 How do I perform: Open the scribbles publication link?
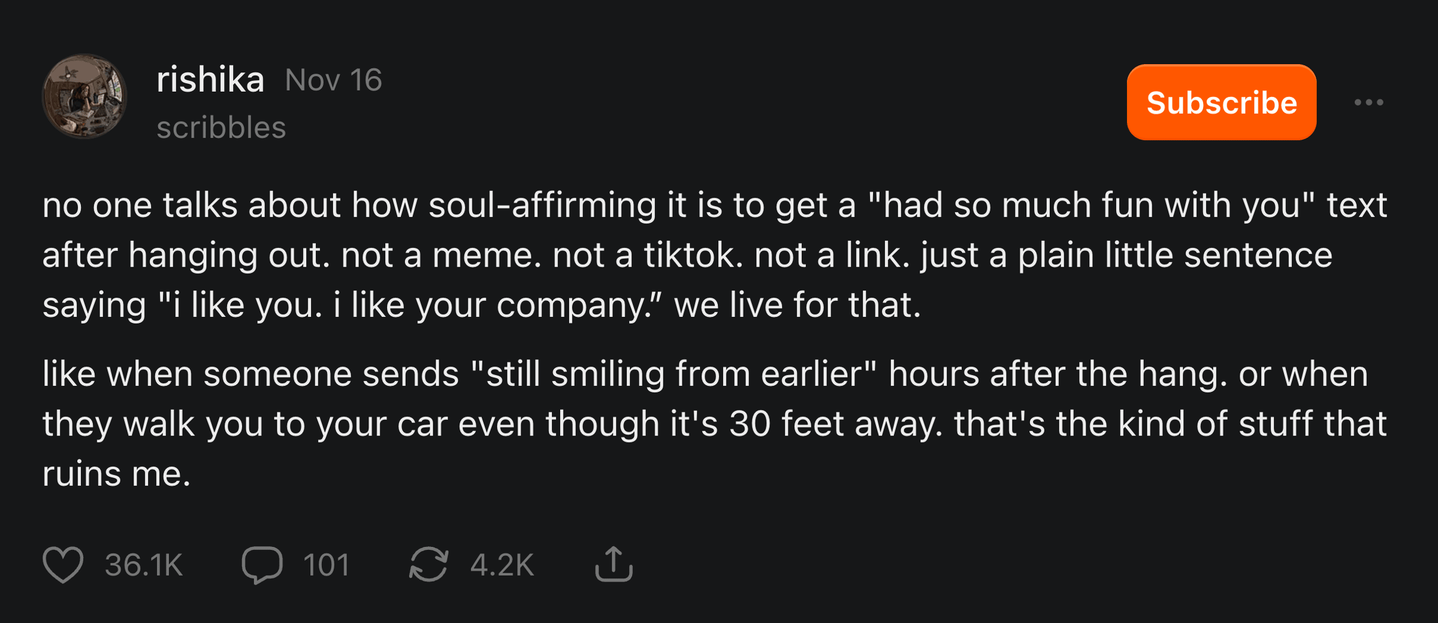(x=221, y=128)
